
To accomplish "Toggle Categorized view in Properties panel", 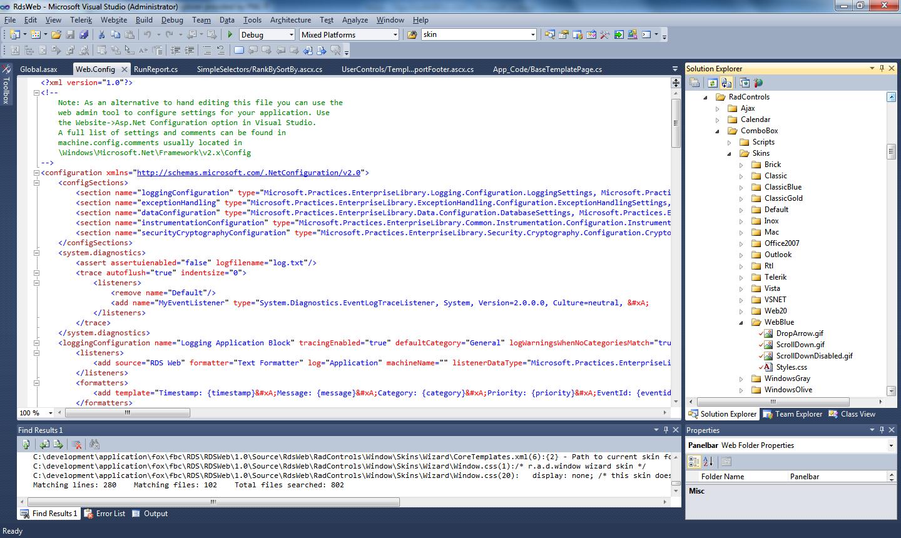I will tap(694, 462).
